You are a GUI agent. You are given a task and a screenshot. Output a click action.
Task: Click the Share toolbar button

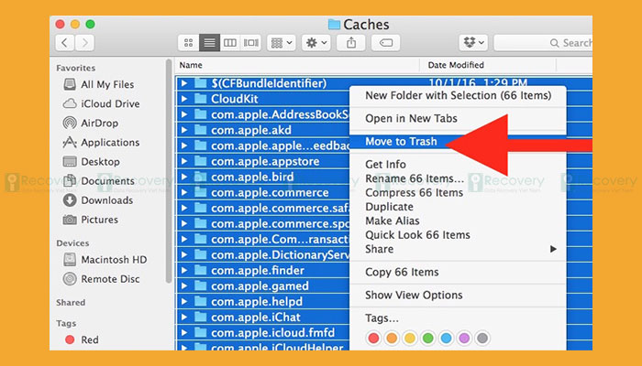[351, 43]
